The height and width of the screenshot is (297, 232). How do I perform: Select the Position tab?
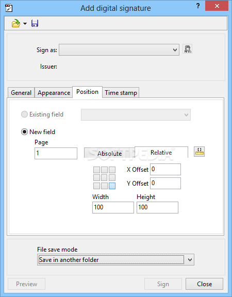(87, 92)
